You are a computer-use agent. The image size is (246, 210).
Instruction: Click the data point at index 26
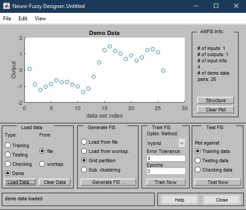coord(163,71)
